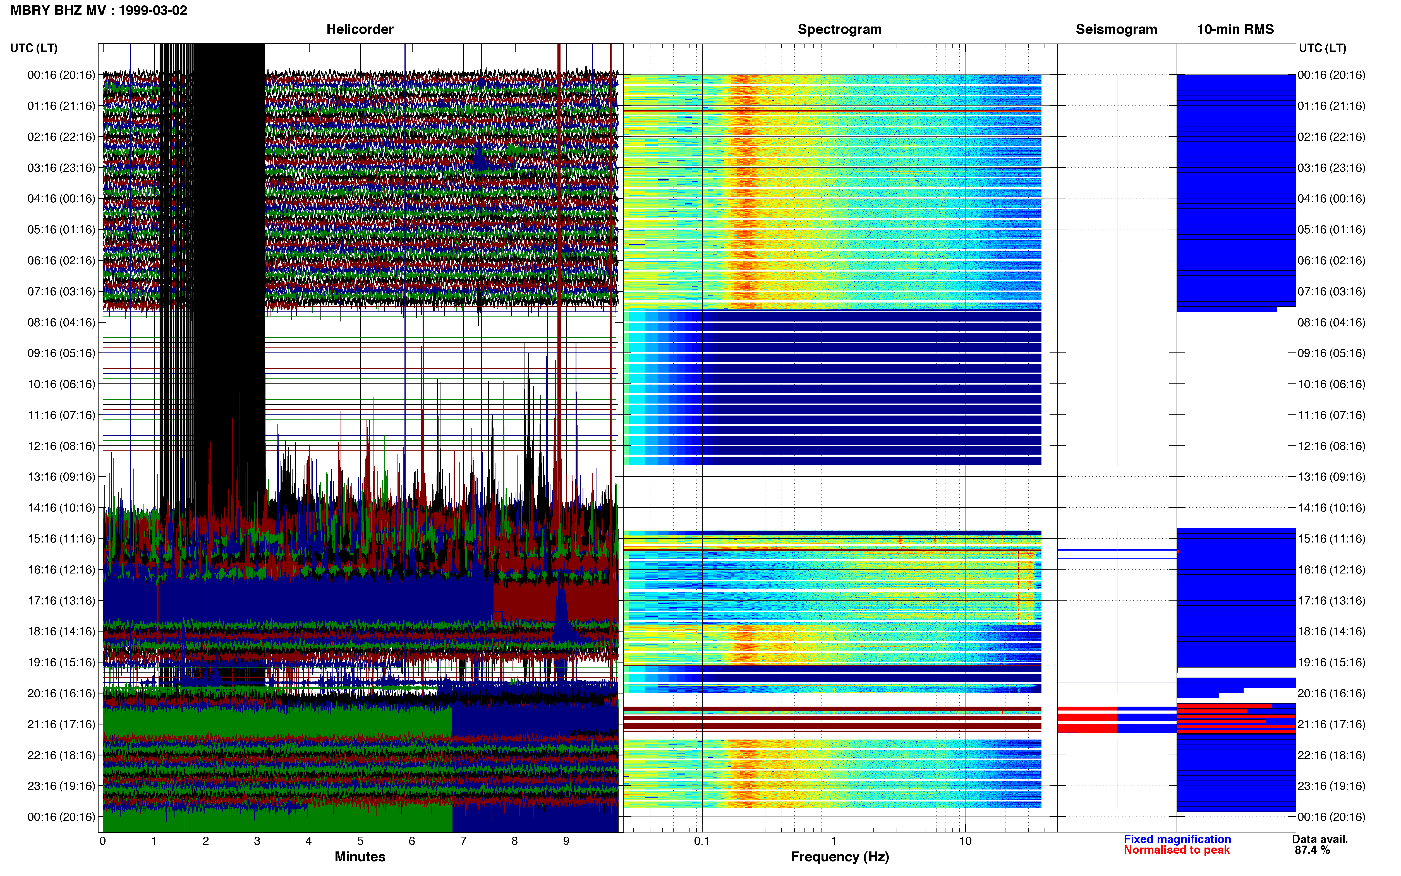The width and height of the screenshot is (1401, 876).
Task: Select left-axis time label '12:16 (08:16)'
Action: (x=61, y=446)
